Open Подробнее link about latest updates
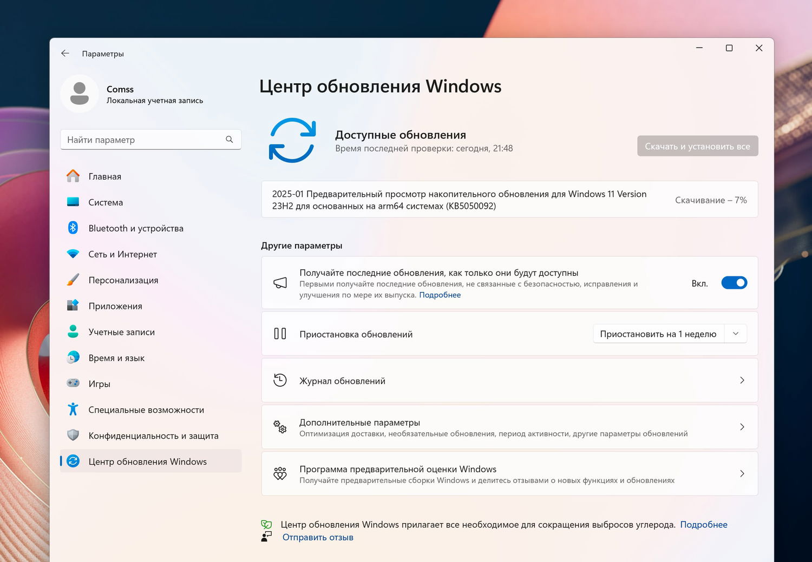812x562 pixels. 440,295
